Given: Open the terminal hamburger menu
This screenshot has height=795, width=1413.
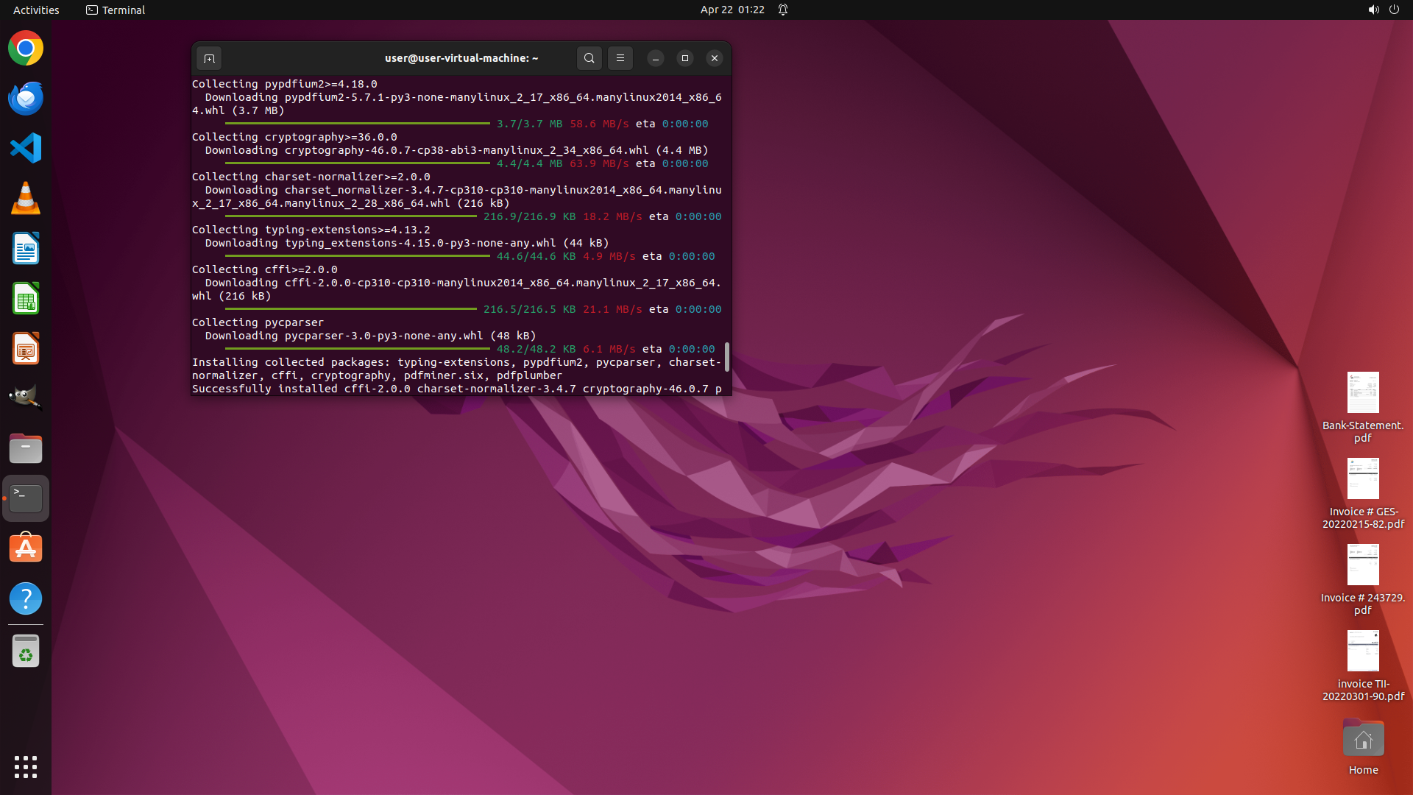Looking at the screenshot, I should pos(620,58).
